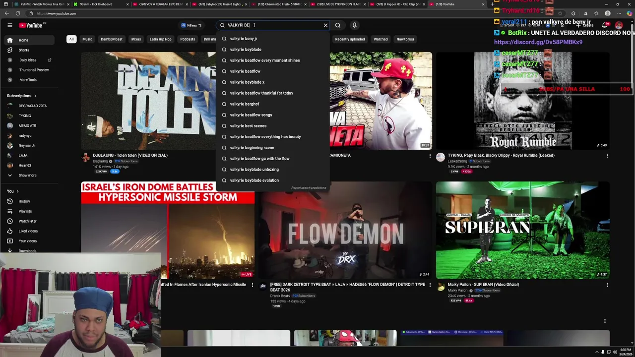Open CAMIONETA video options menu
The image size is (635, 357).
pos(430,156)
